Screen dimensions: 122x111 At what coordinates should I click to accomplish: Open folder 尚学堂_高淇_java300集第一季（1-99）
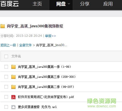tap(44, 67)
